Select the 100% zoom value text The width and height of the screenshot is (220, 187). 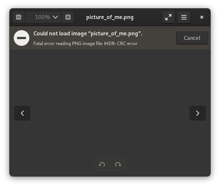point(42,17)
